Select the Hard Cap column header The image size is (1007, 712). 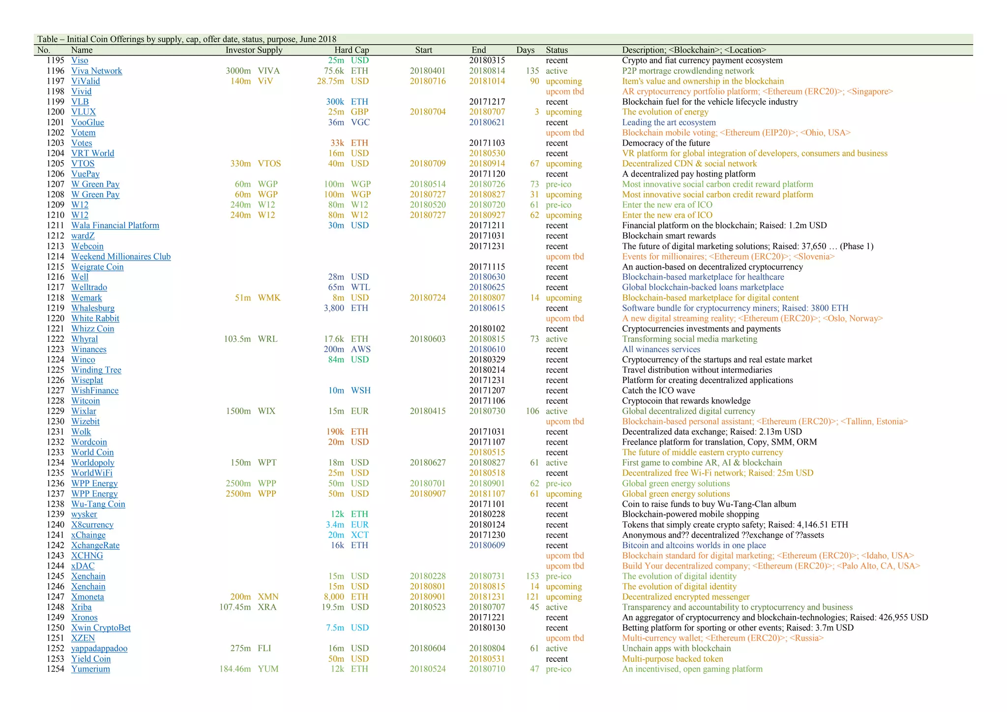click(x=352, y=50)
